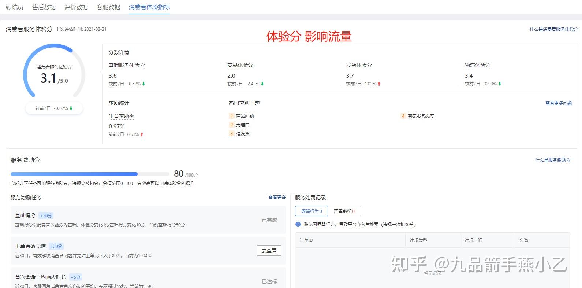Open 什么是消费者服务体验分 link
The image size is (582, 288).
pyautogui.click(x=553, y=29)
